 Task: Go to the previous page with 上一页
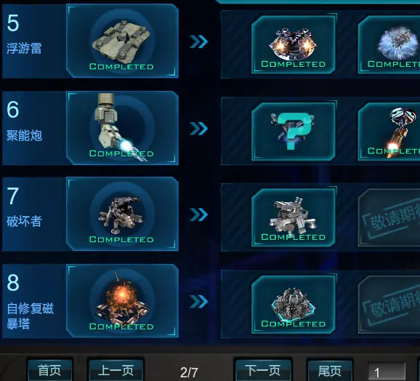click(x=116, y=370)
